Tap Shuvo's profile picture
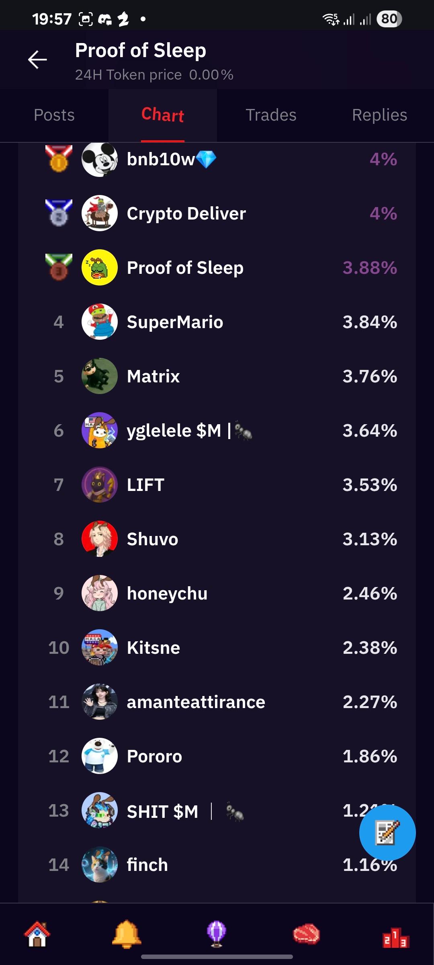The image size is (434, 965). [100, 539]
